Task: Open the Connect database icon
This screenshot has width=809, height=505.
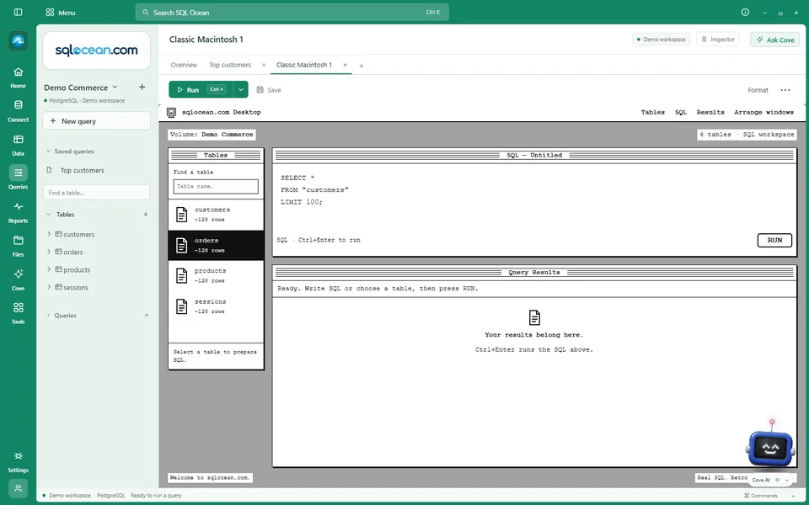Action: coord(18,111)
